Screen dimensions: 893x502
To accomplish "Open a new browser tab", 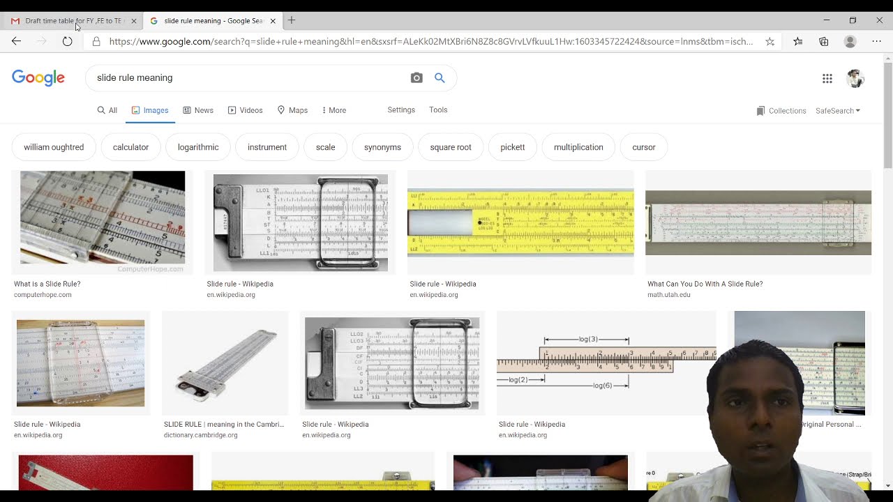I will pos(292,21).
